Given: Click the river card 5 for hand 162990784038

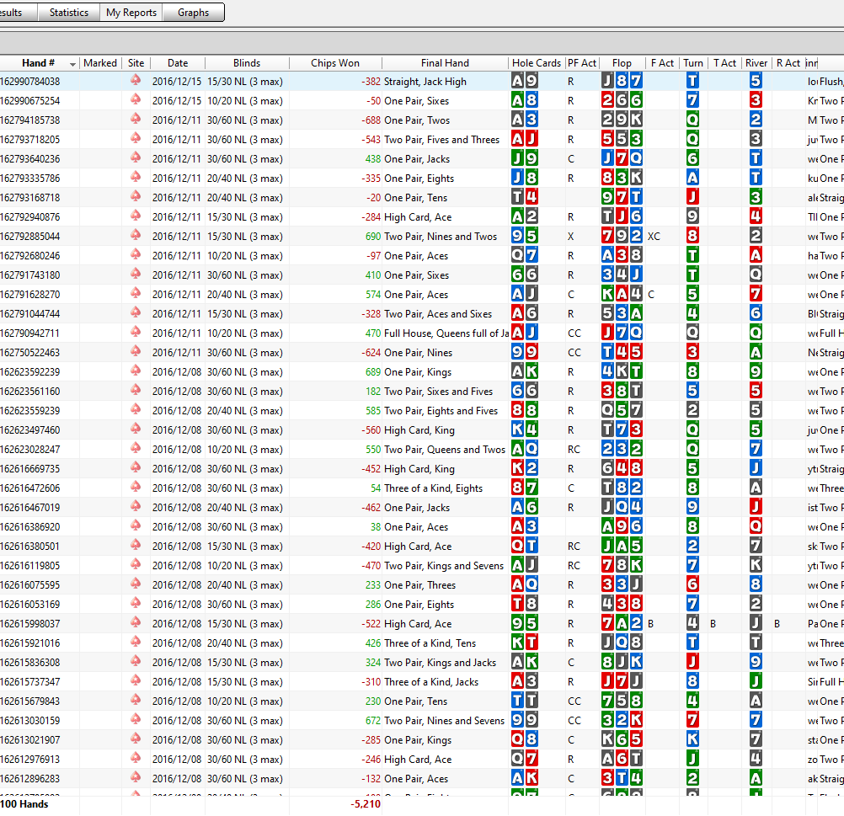Looking at the screenshot, I should tap(756, 82).
